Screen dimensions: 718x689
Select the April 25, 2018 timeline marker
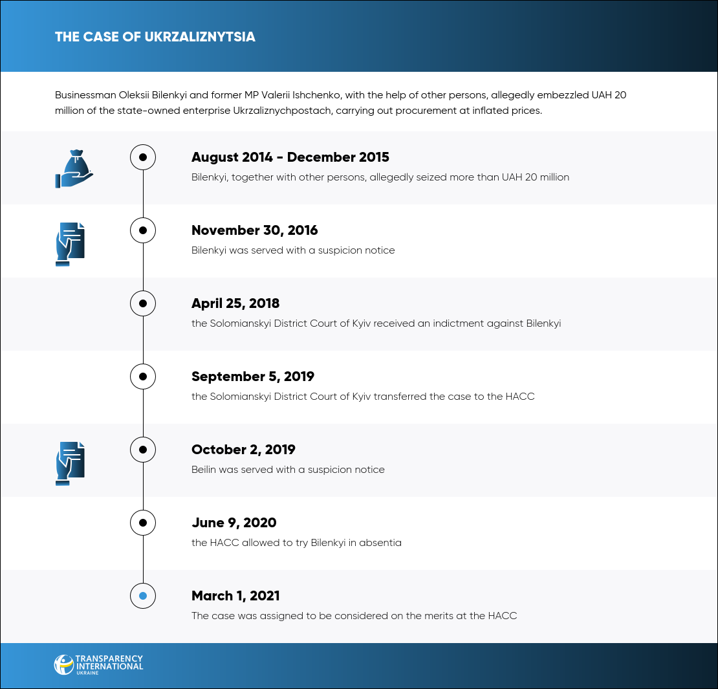(x=143, y=303)
